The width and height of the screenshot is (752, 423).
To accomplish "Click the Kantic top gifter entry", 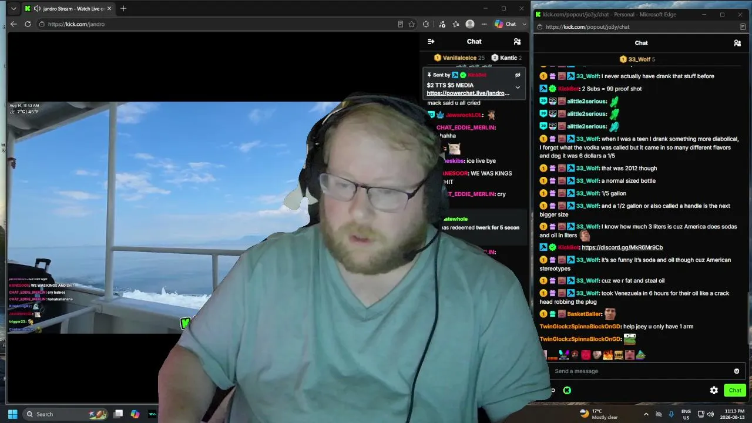I will pos(506,58).
